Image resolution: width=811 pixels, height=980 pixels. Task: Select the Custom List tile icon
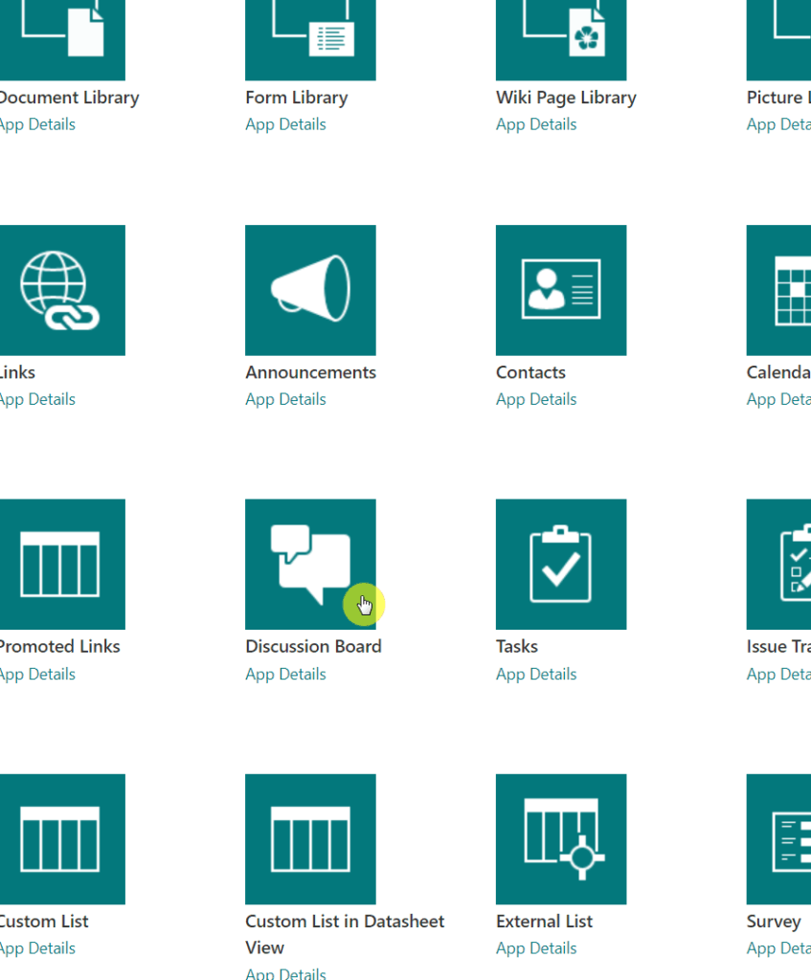62,838
